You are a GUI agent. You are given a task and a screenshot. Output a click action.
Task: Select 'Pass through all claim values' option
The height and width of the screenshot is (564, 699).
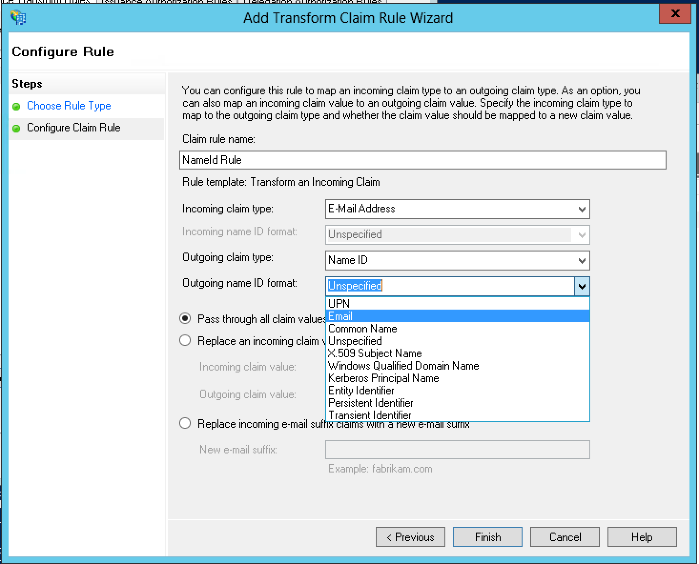coord(185,319)
